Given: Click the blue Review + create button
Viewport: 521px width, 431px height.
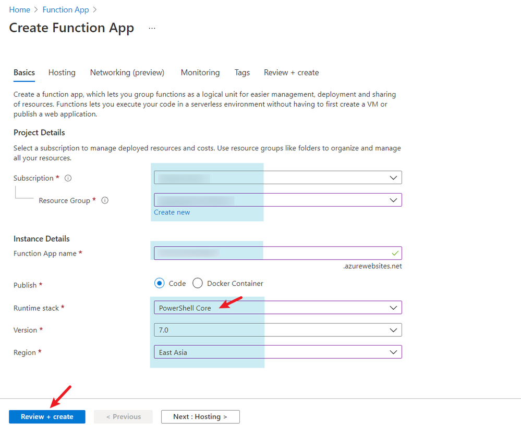Looking at the screenshot, I should tap(47, 417).
